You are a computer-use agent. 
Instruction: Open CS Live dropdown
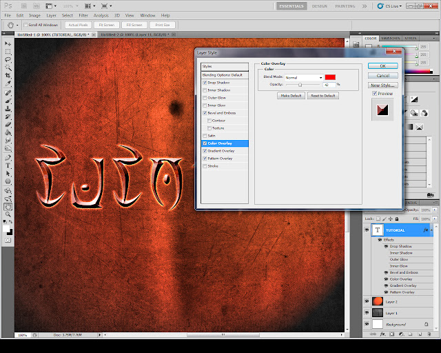[x=390, y=6]
